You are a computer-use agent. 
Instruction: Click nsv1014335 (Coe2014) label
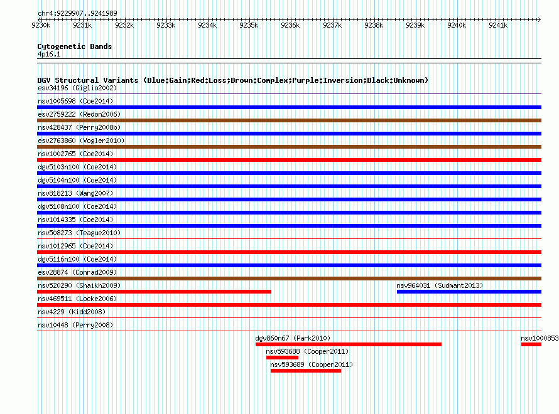pyautogui.click(x=75, y=220)
